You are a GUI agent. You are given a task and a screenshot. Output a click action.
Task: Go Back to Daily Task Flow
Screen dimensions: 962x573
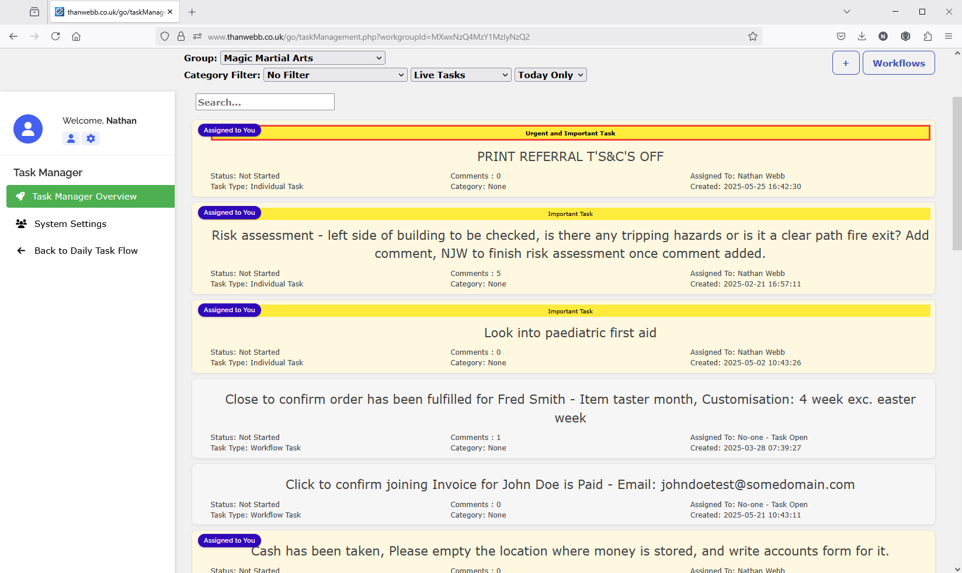(x=86, y=251)
